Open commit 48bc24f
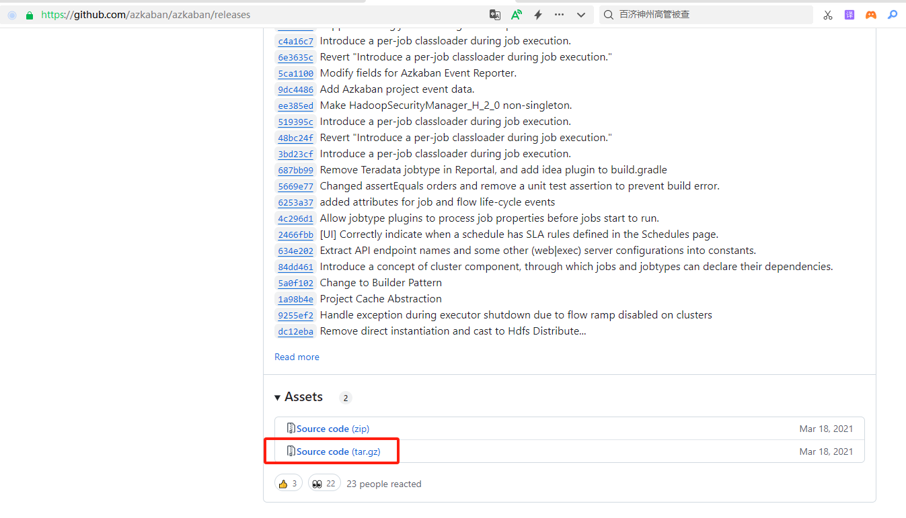Image resolution: width=906 pixels, height=518 pixels. 296,138
